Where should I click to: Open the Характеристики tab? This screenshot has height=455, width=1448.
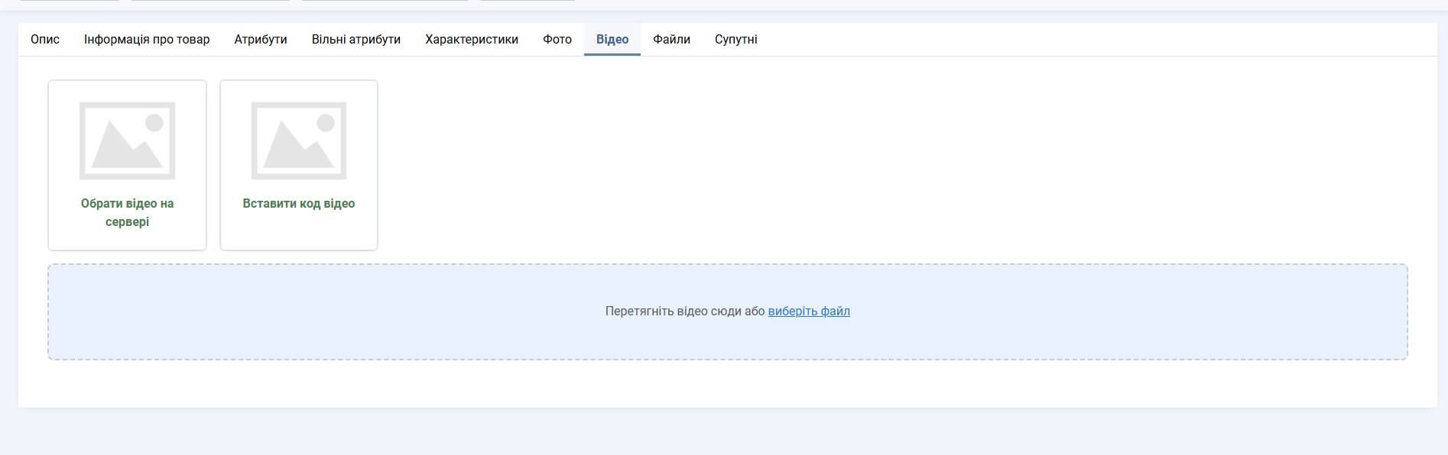click(x=472, y=40)
